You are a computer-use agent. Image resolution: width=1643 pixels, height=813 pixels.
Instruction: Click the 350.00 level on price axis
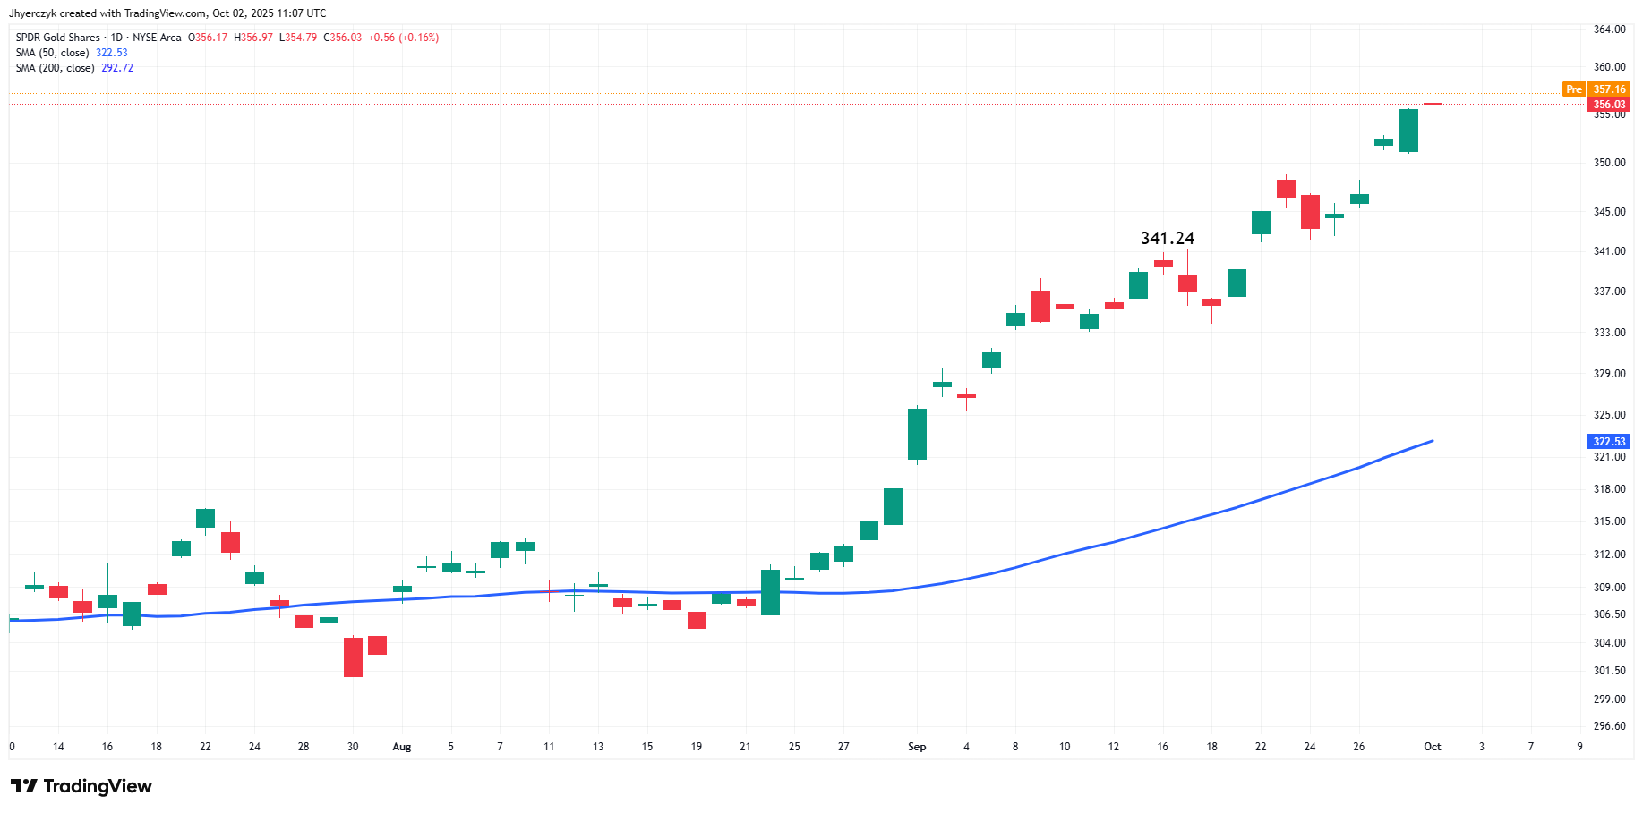[1609, 163]
